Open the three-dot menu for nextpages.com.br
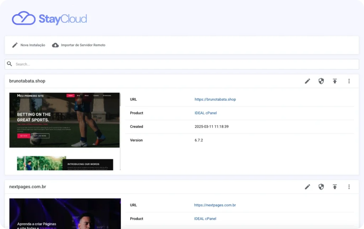The image size is (364, 229). click(349, 186)
